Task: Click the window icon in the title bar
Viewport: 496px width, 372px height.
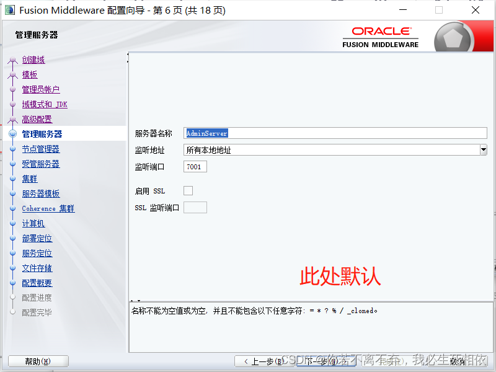Action: 10,10
